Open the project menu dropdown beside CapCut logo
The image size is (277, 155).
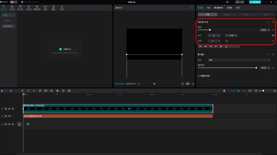coord(13,2)
